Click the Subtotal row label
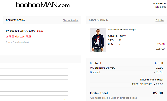The width and height of the screenshot is (167, 101). point(96,63)
